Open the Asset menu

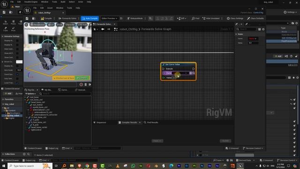point(50,8)
